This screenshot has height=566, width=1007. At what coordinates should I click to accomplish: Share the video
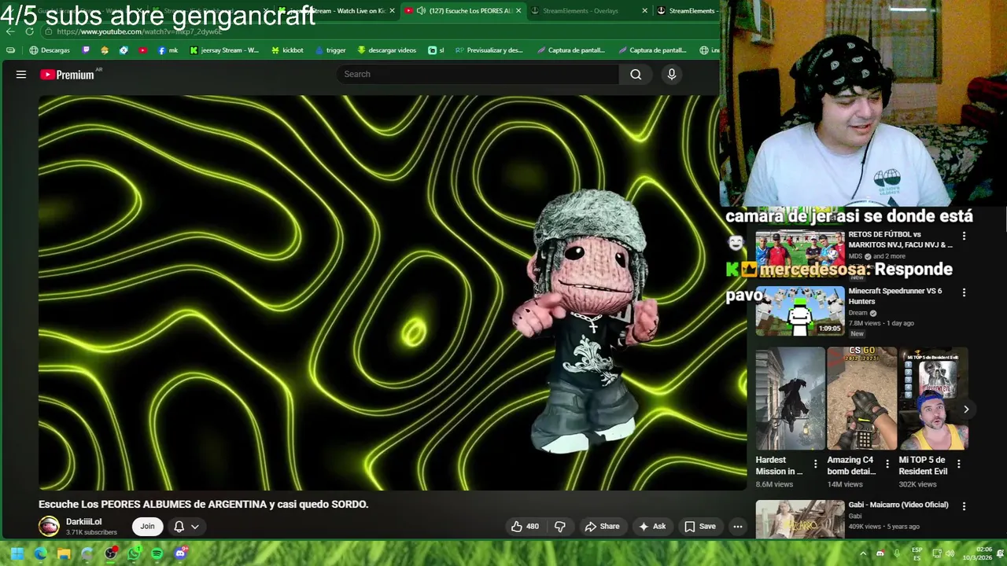tap(603, 527)
